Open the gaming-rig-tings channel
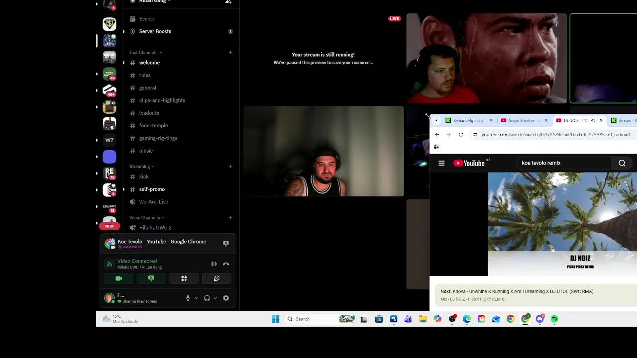 coord(158,138)
